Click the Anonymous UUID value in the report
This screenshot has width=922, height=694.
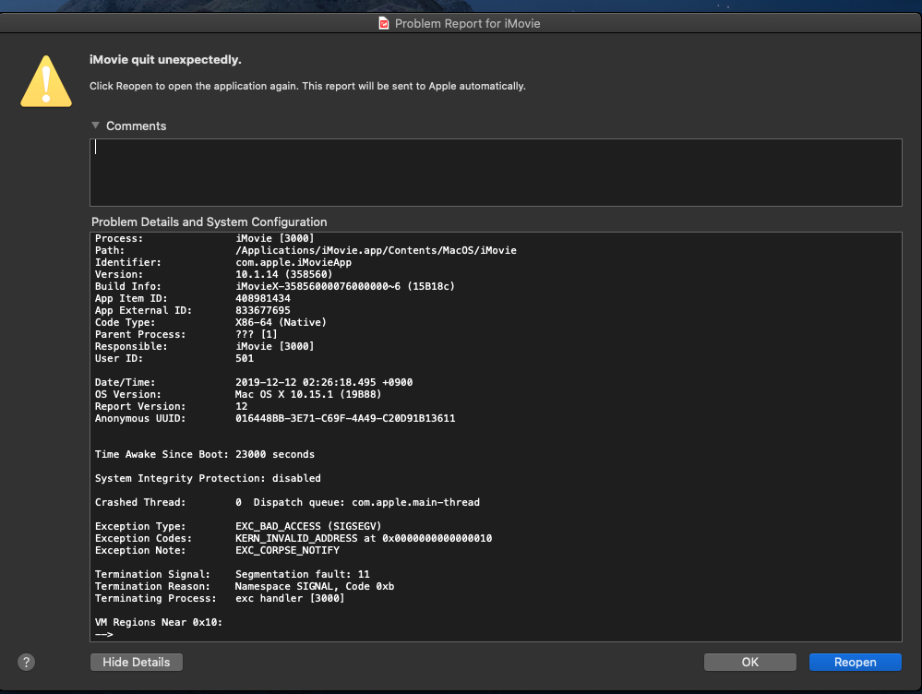[345, 418]
